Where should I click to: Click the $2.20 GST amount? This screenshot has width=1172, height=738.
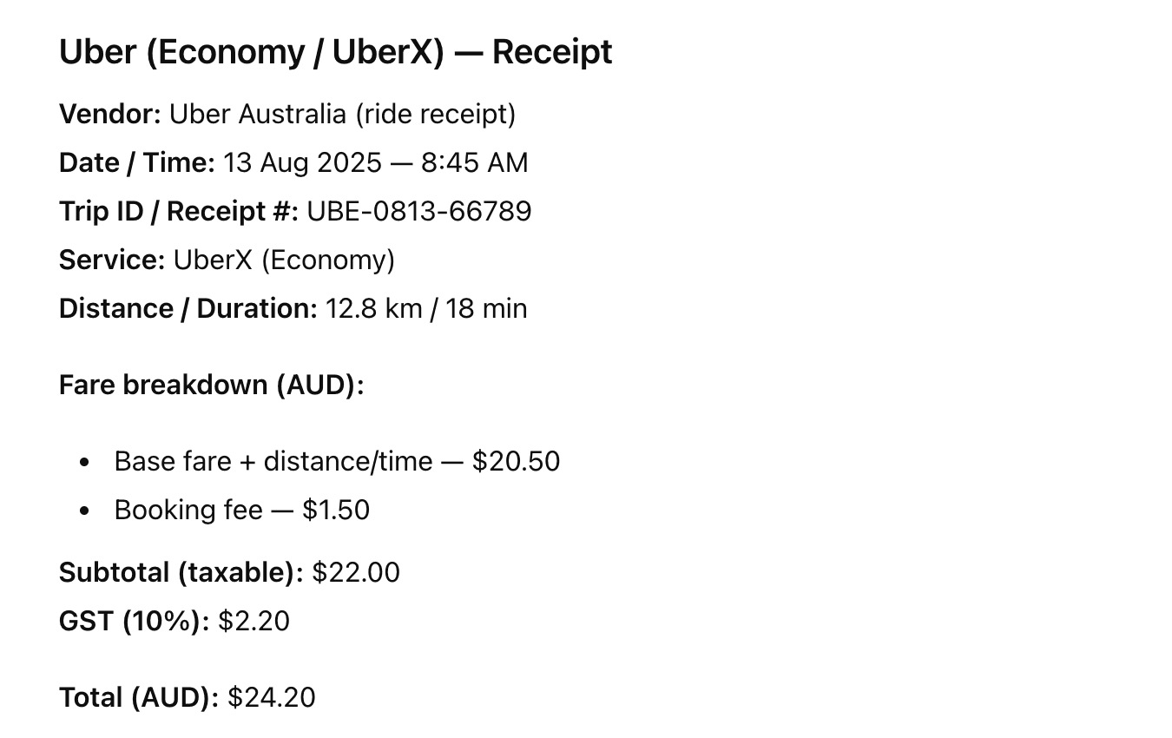(253, 621)
